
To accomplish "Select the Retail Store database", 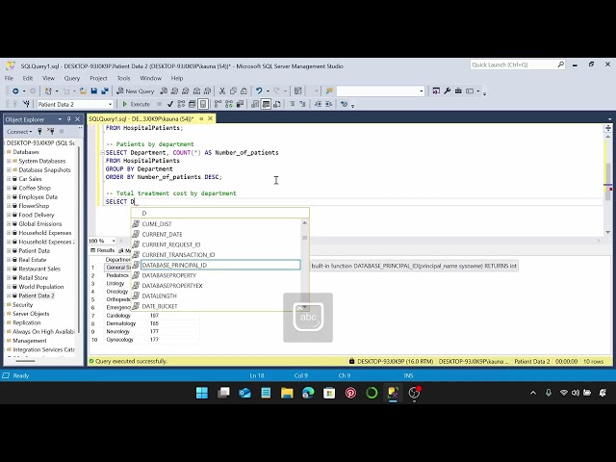I will click(33, 278).
